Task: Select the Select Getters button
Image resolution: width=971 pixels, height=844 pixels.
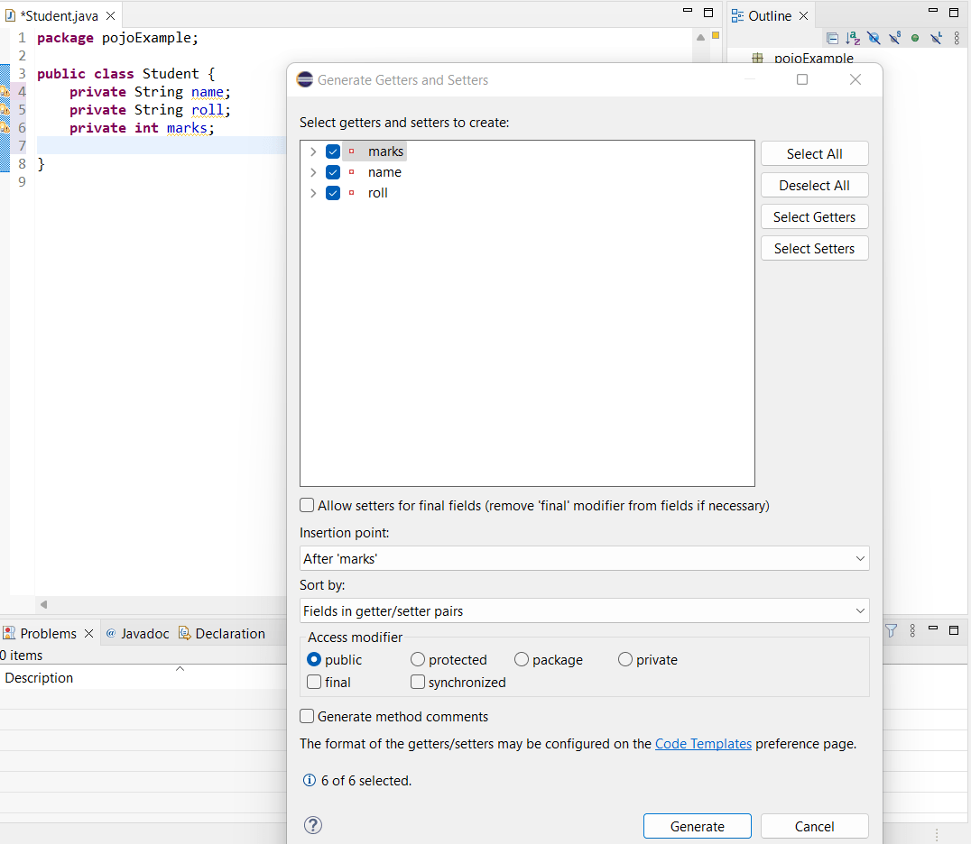Action: click(x=814, y=216)
